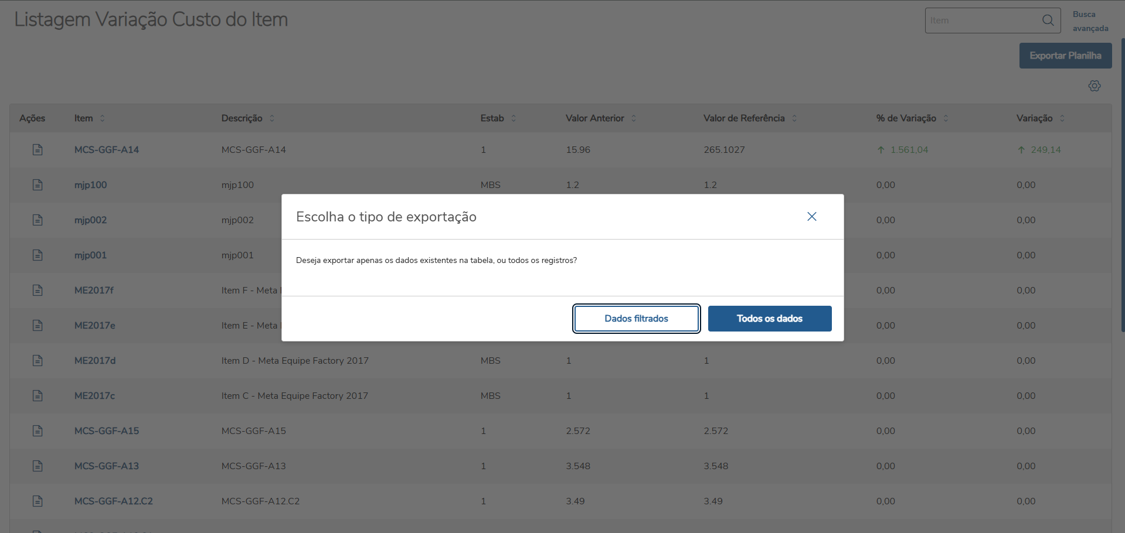This screenshot has height=533, width=1125.
Task: Open the ME2017c item link
Action: pyautogui.click(x=94, y=396)
